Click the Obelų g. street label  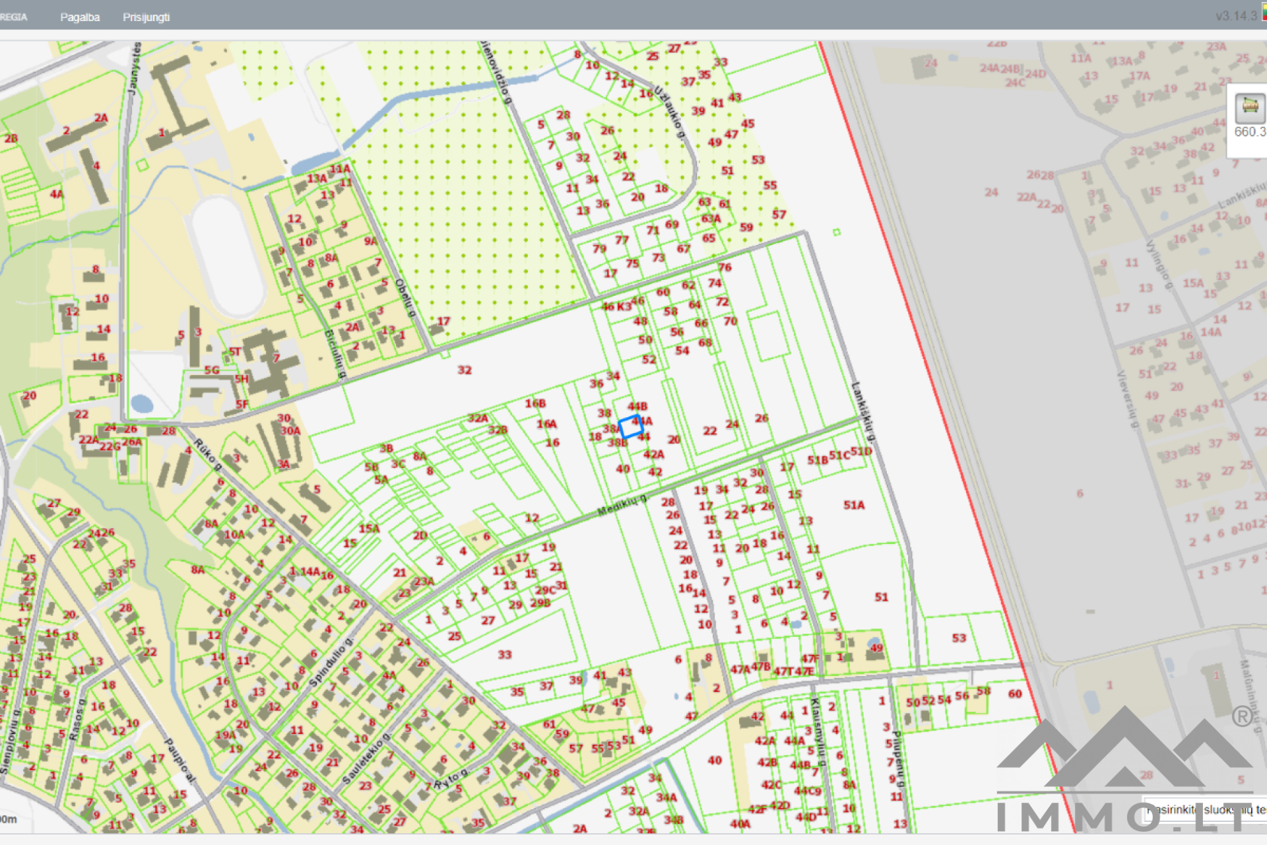pyautogui.click(x=405, y=297)
